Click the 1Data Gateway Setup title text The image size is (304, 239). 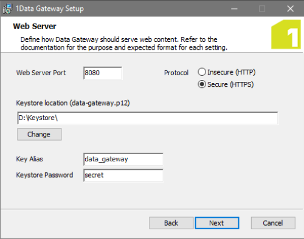pyautogui.click(x=50, y=8)
